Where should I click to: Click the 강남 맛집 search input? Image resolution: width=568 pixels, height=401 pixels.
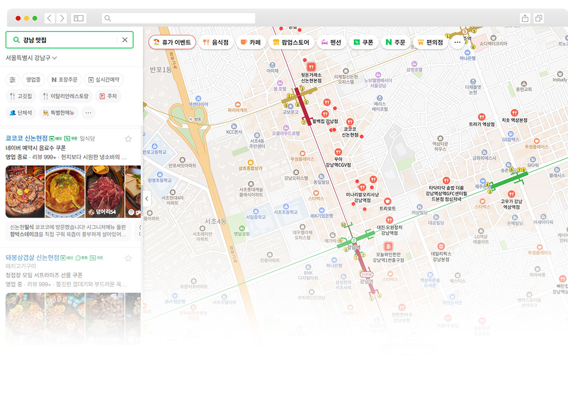point(69,40)
